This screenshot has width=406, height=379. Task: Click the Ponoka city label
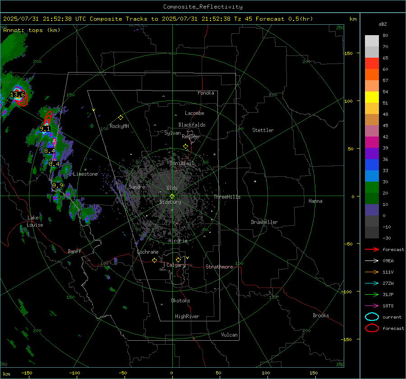206,93
